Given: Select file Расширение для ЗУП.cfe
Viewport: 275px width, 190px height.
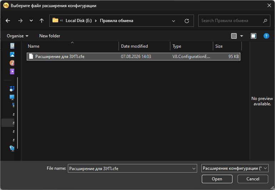Looking at the screenshot, I should (134, 57).
